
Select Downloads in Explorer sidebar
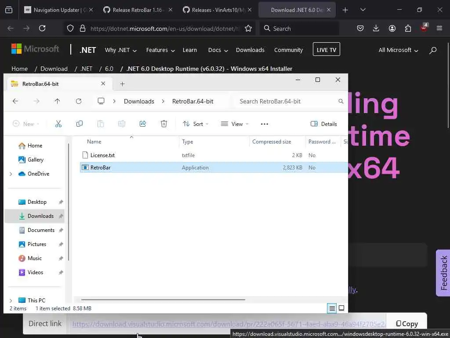[34, 216]
